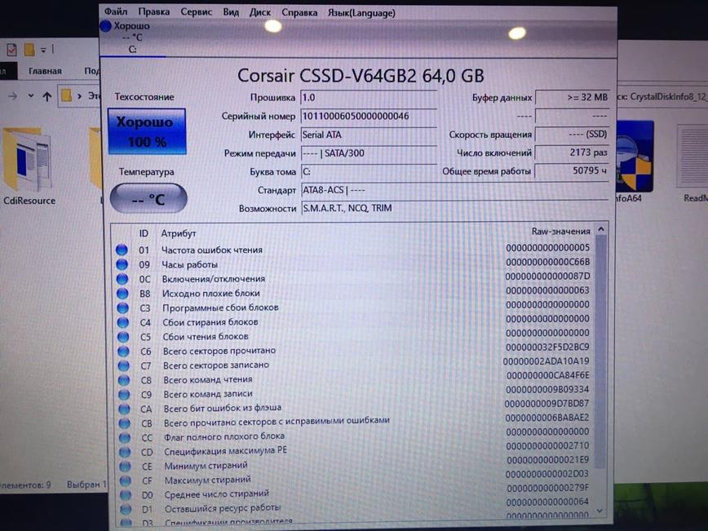Click the status circle for attribute CC

coord(125,437)
